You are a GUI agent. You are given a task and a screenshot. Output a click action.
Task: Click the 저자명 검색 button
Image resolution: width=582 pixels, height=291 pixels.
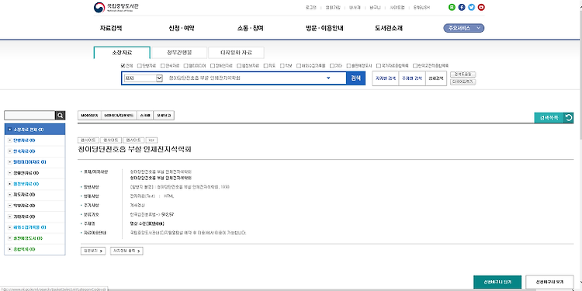(385, 78)
